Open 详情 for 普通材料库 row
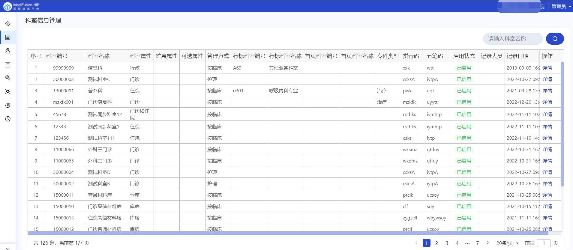 point(547,195)
